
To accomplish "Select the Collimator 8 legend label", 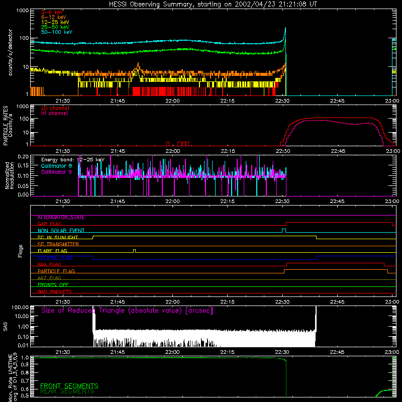I will 56,166.
